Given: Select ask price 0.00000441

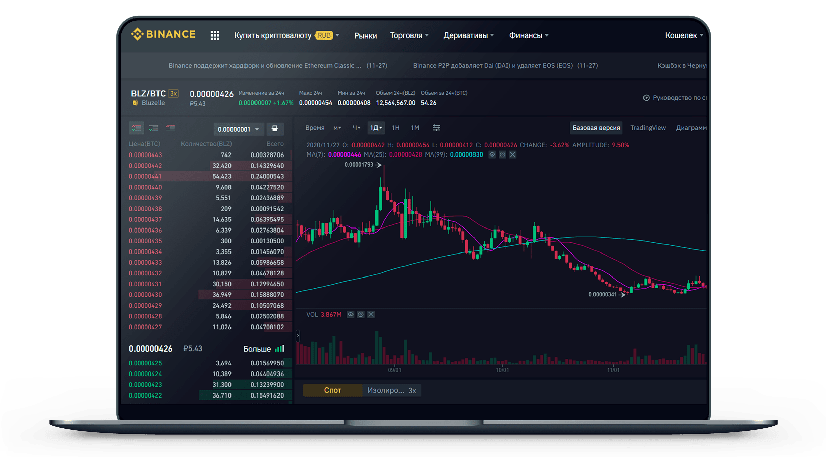Looking at the screenshot, I should tap(145, 176).
